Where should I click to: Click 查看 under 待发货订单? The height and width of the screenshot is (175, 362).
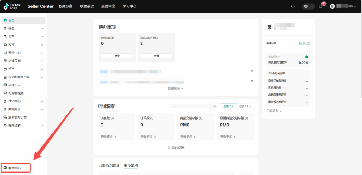pyautogui.click(x=117, y=56)
